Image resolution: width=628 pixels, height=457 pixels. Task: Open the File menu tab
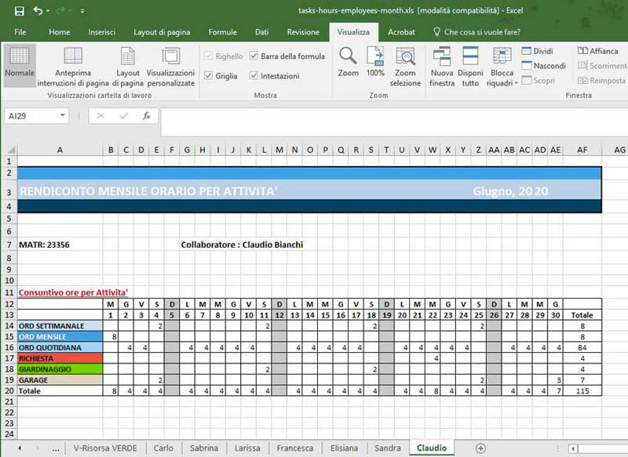pyautogui.click(x=20, y=32)
